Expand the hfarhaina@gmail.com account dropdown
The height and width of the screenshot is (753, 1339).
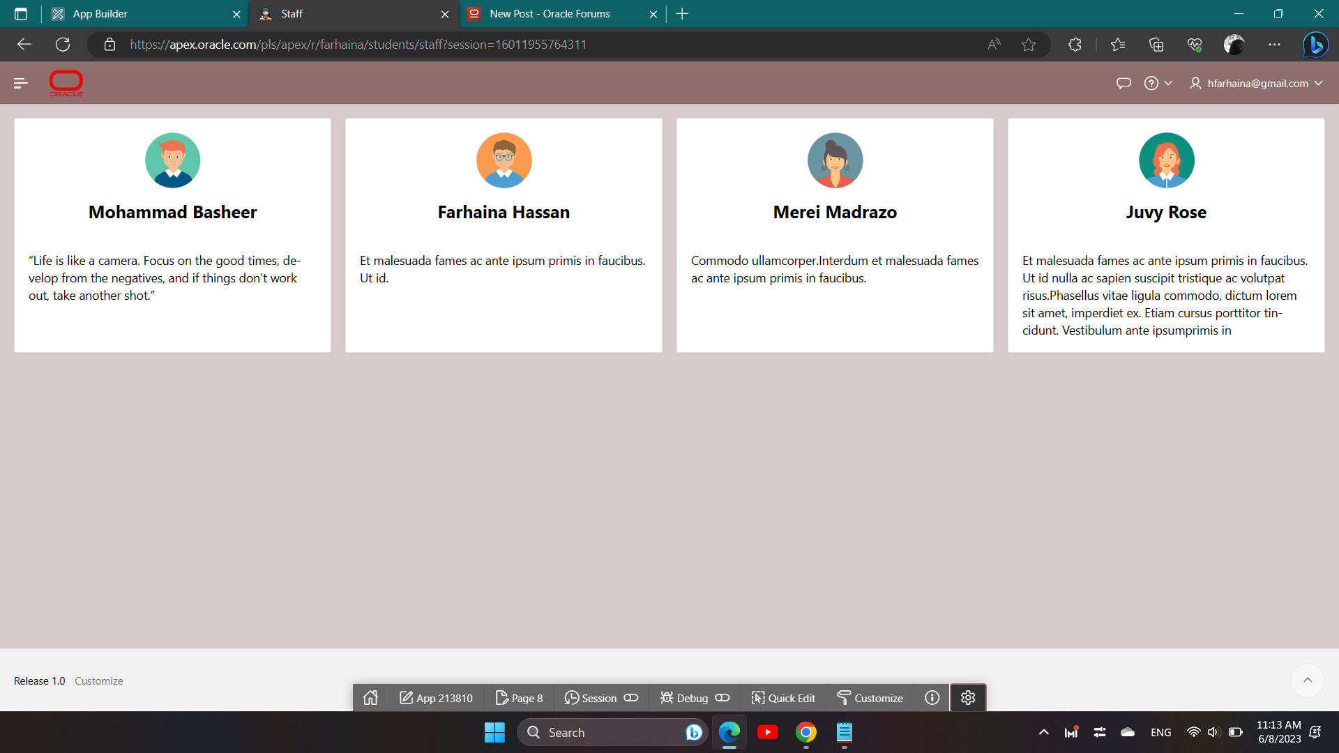pyautogui.click(x=1320, y=83)
